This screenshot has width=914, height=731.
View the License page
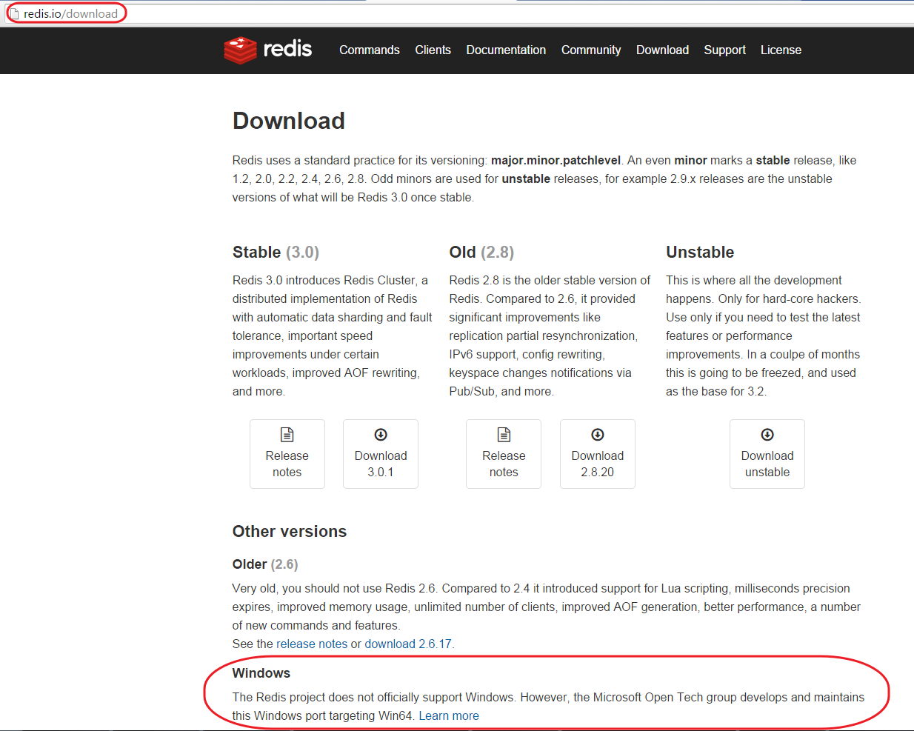(x=781, y=50)
